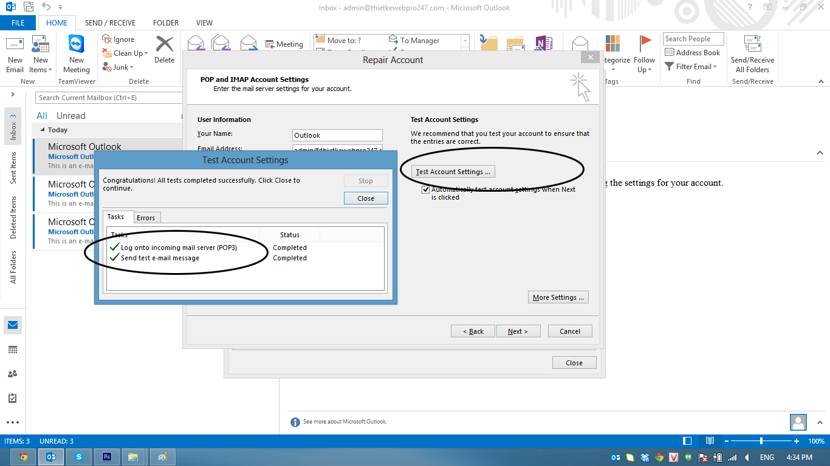
Task: Click the Search Current Mailbox field
Action: (x=109, y=98)
